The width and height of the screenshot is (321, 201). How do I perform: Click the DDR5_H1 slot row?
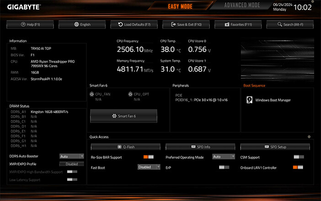click(24, 146)
